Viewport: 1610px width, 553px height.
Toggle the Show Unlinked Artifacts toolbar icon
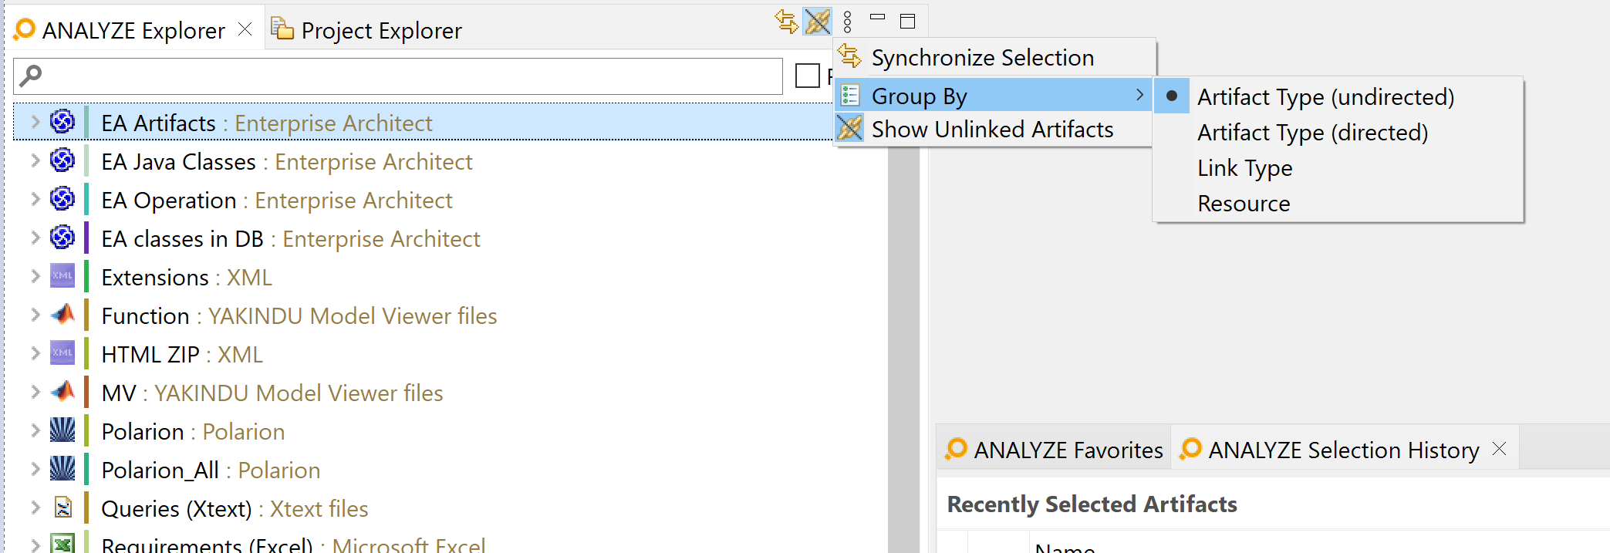[x=818, y=21]
